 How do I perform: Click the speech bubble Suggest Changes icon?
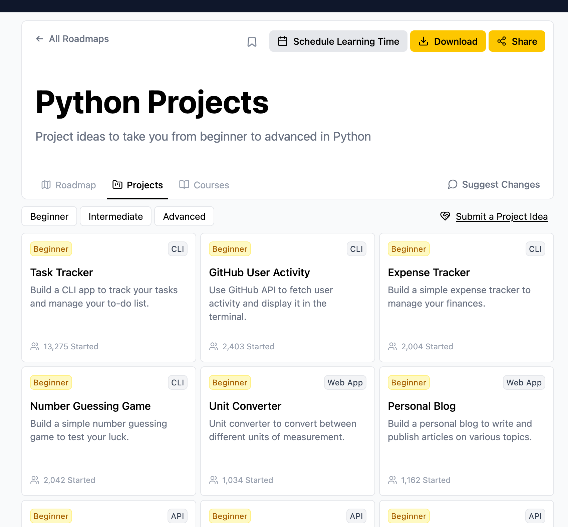[x=452, y=184]
